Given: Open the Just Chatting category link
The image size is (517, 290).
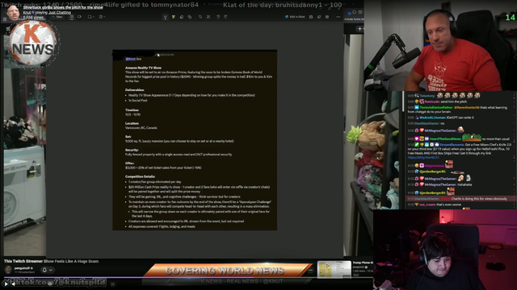Looking at the screenshot, I should (60, 13).
